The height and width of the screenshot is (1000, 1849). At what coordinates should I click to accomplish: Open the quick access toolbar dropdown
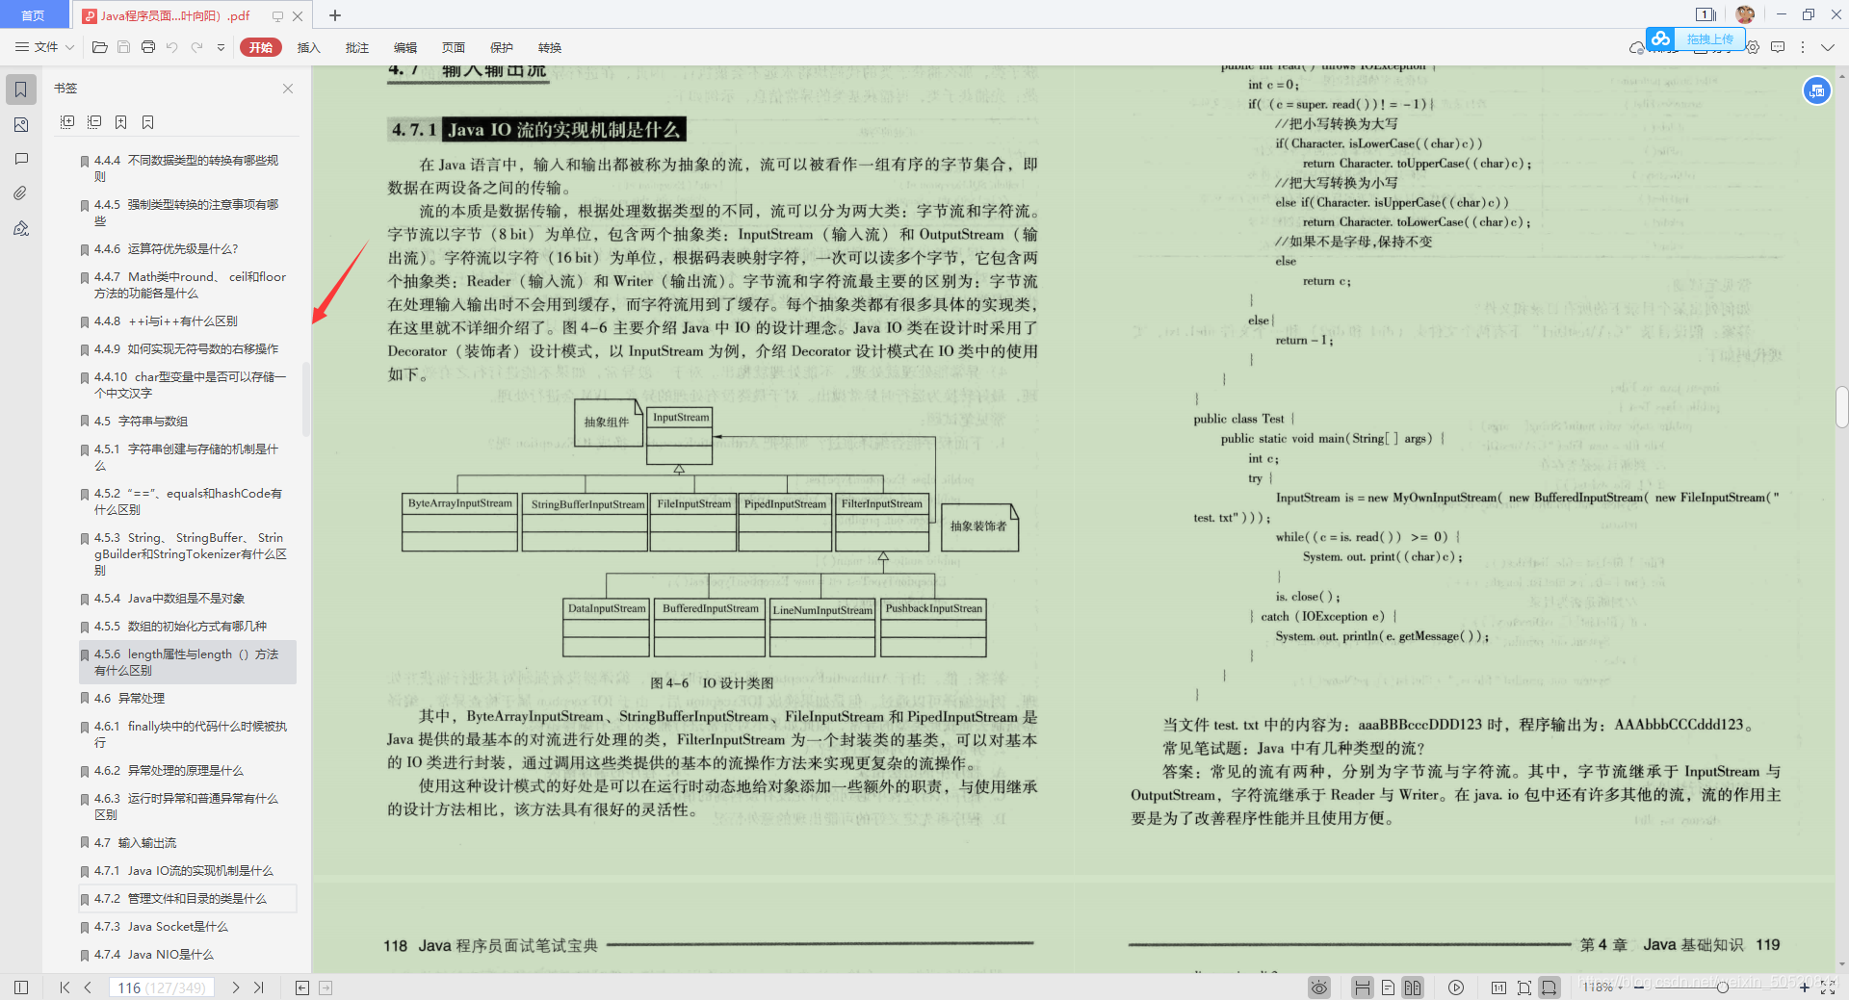pos(221,47)
